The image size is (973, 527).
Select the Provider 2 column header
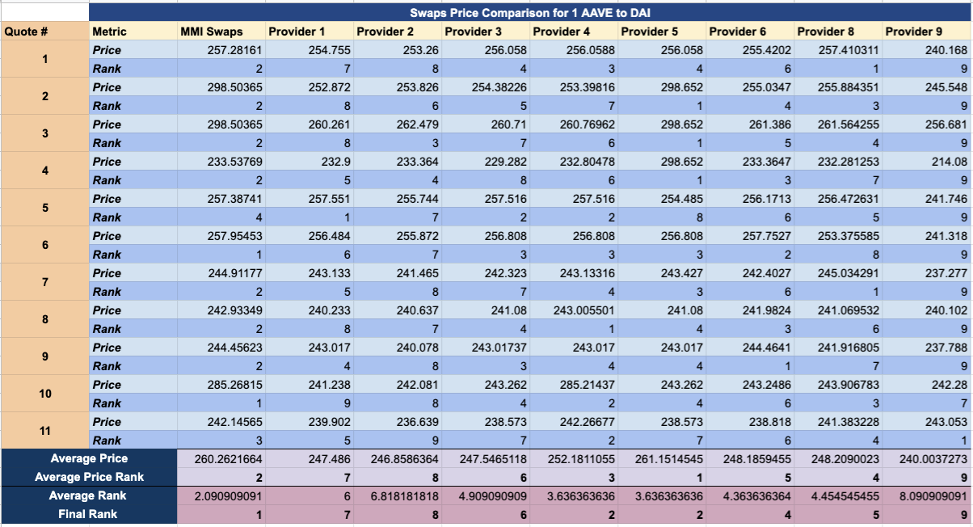pyautogui.click(x=398, y=32)
